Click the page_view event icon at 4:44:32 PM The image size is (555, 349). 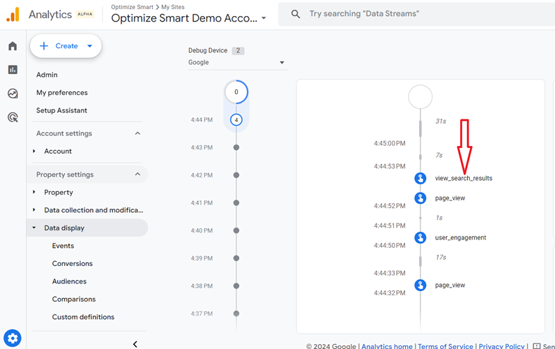[420, 285]
